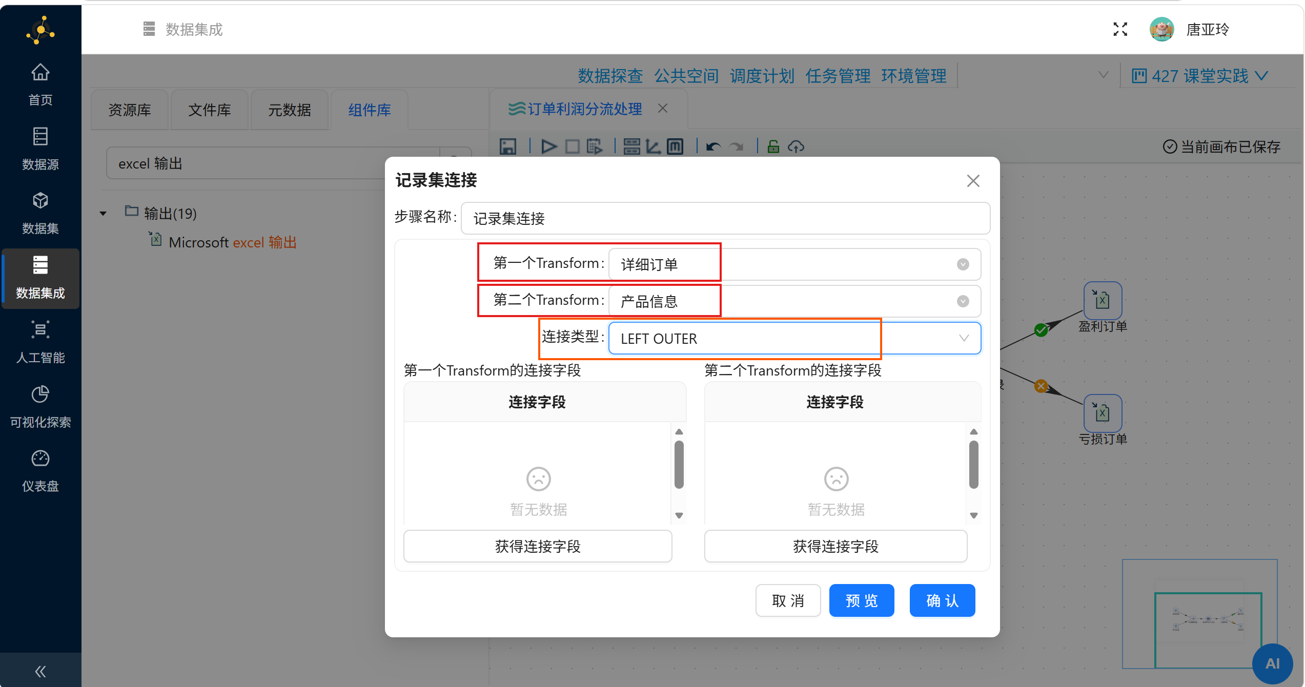Click the undo arrow in canvas toolbar

pyautogui.click(x=713, y=147)
